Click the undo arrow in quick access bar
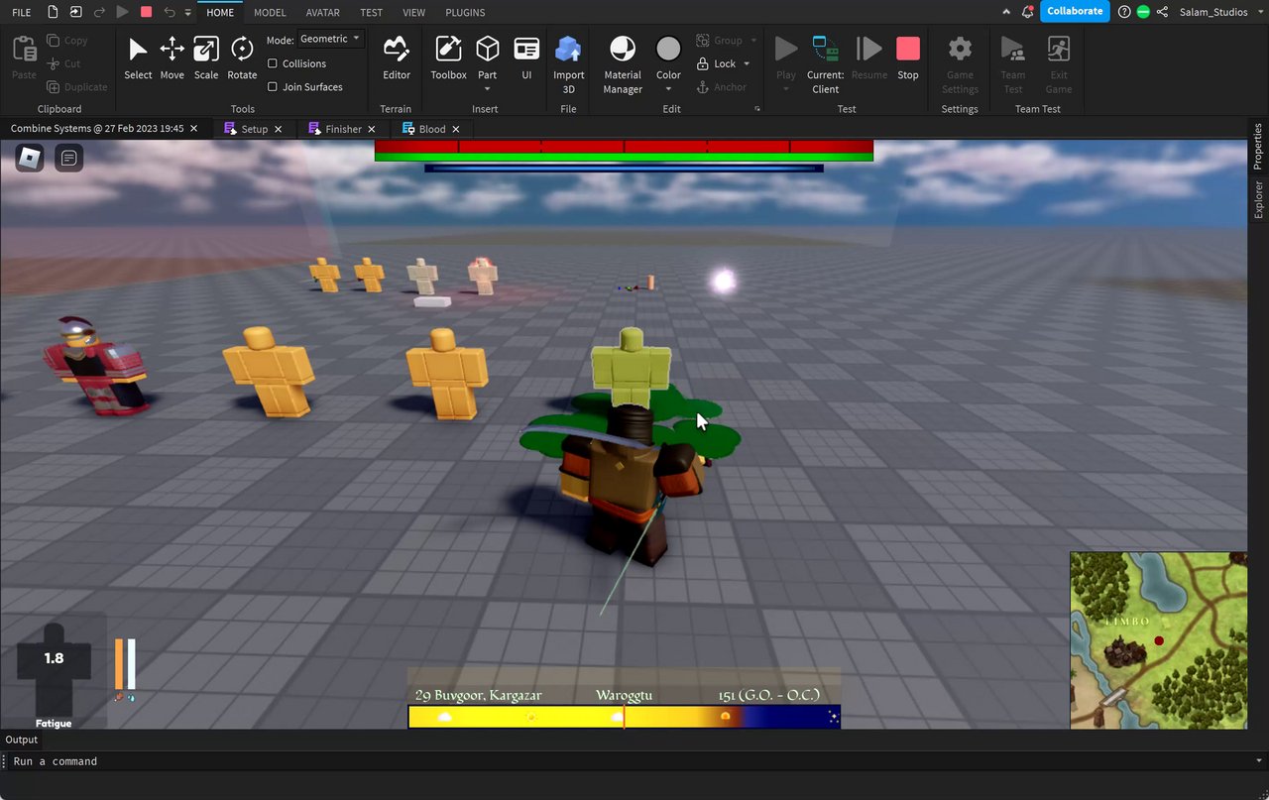This screenshot has width=1269, height=800. click(169, 12)
